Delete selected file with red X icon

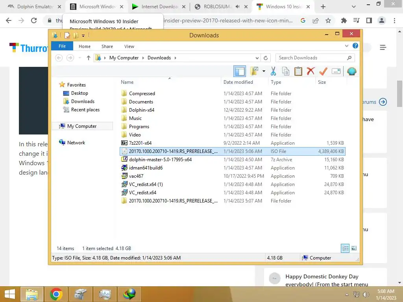pos(311,71)
